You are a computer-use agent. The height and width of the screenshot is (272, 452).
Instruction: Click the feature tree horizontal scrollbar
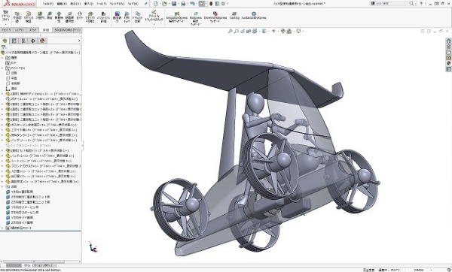[x=41, y=261]
